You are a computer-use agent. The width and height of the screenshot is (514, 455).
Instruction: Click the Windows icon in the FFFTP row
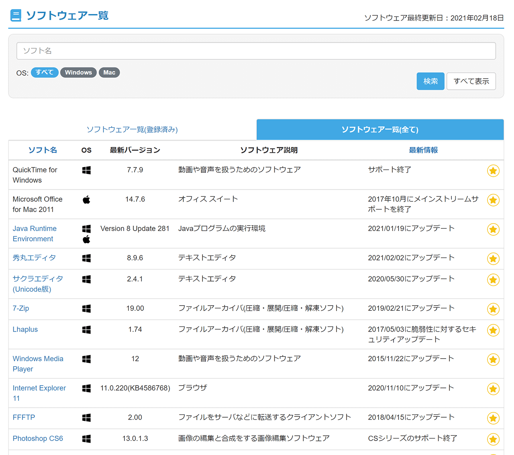point(86,418)
